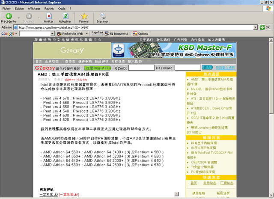This screenshot has height=199, width=274.
Task: Open the PC audio guide link
Action: click(203, 172)
